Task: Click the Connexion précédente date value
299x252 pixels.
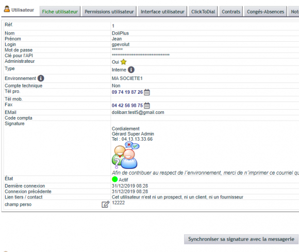Action: coord(130,191)
